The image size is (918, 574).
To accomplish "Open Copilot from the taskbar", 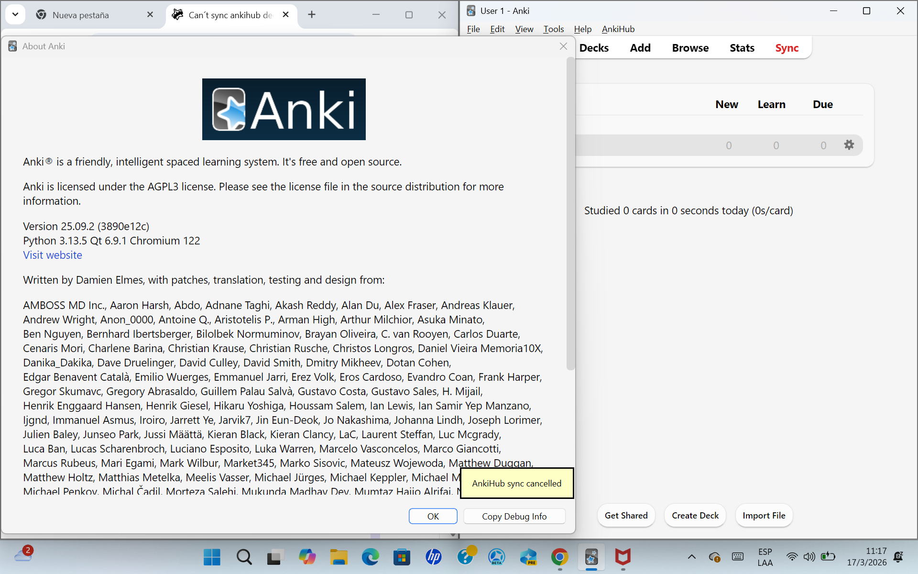I will coord(307,557).
